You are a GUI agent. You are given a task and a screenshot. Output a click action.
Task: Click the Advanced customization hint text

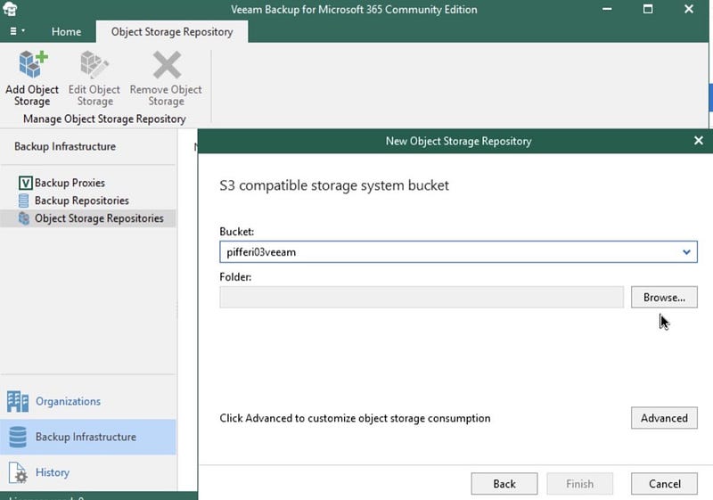tap(355, 418)
